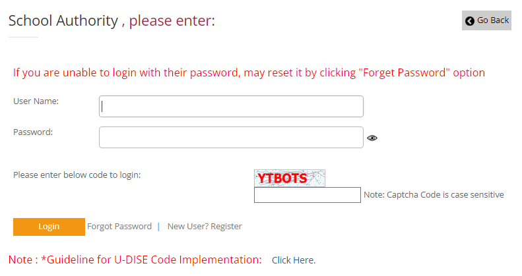Click the Go Back button
This screenshot has width=522, height=276.
tap(486, 20)
